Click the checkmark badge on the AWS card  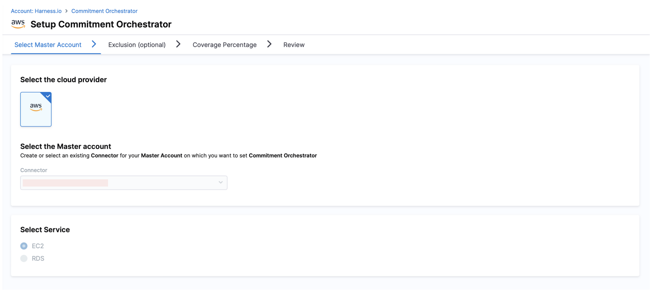coord(48,96)
